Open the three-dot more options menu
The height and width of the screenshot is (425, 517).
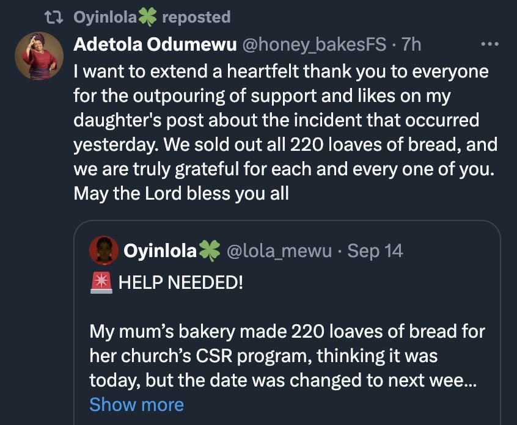pos(490,45)
